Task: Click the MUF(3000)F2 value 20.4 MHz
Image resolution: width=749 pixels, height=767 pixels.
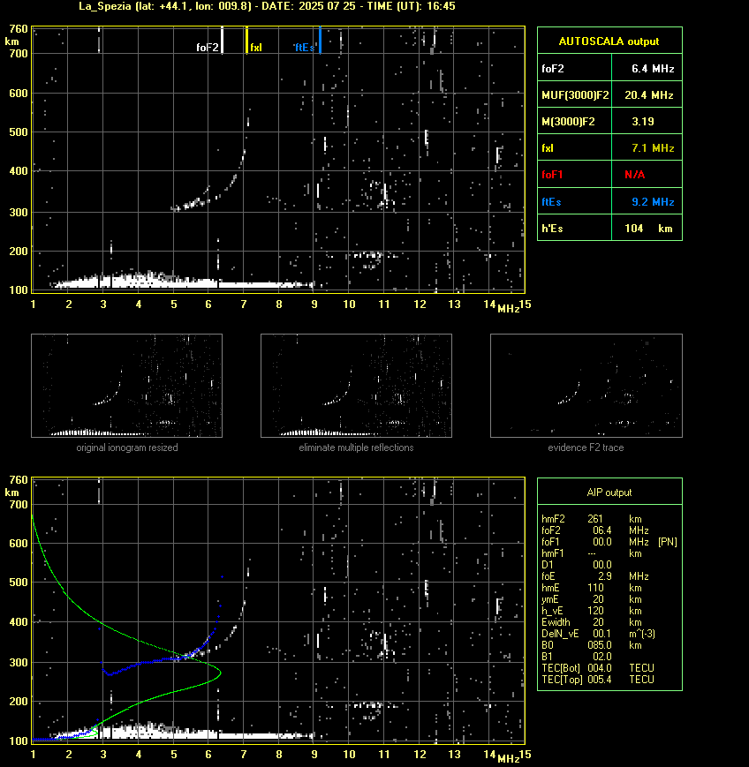Action: (x=648, y=95)
